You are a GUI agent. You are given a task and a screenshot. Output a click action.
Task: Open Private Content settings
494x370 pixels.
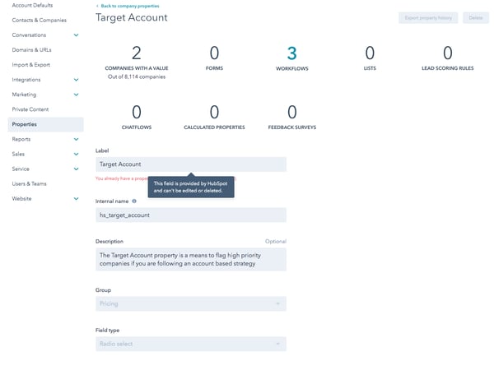click(x=30, y=109)
